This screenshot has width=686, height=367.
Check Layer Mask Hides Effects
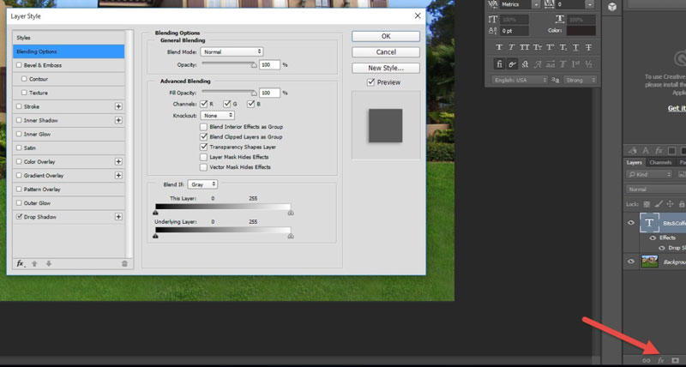[x=203, y=157]
